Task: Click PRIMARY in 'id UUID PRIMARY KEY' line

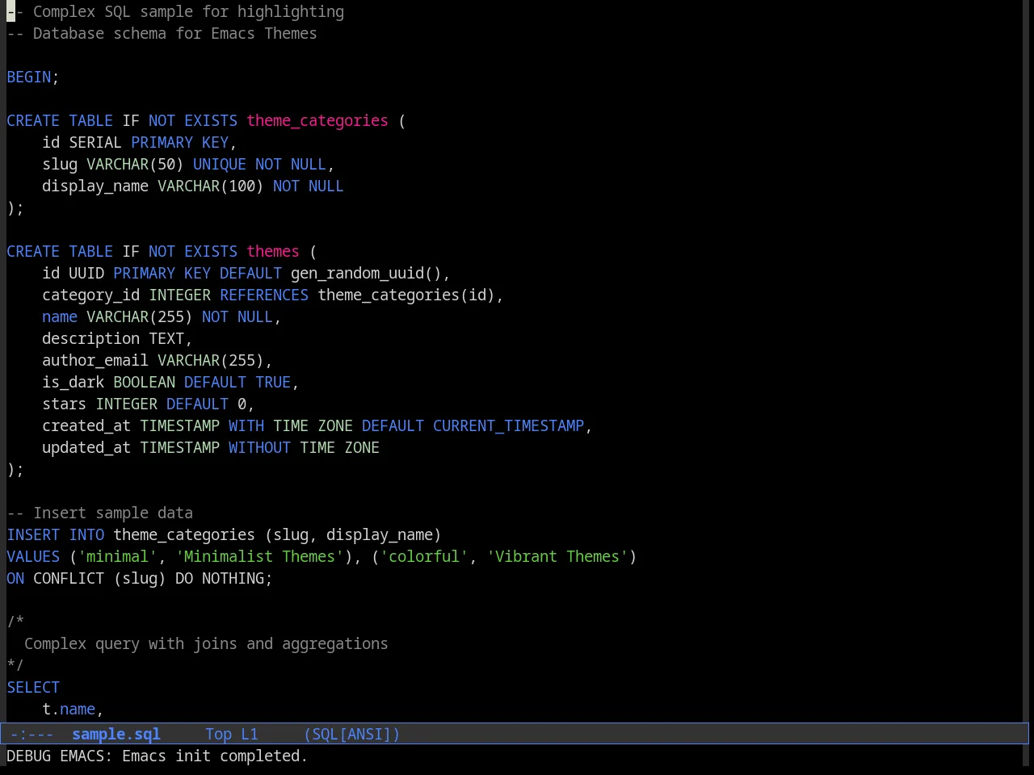Action: click(x=144, y=273)
